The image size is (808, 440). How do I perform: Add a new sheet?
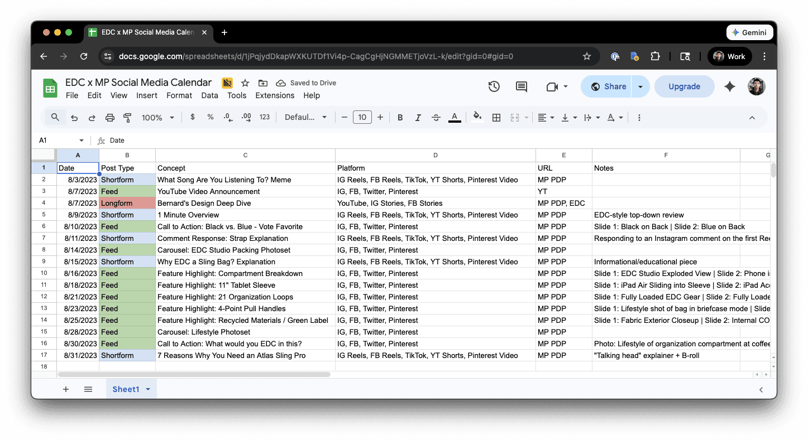[65, 389]
